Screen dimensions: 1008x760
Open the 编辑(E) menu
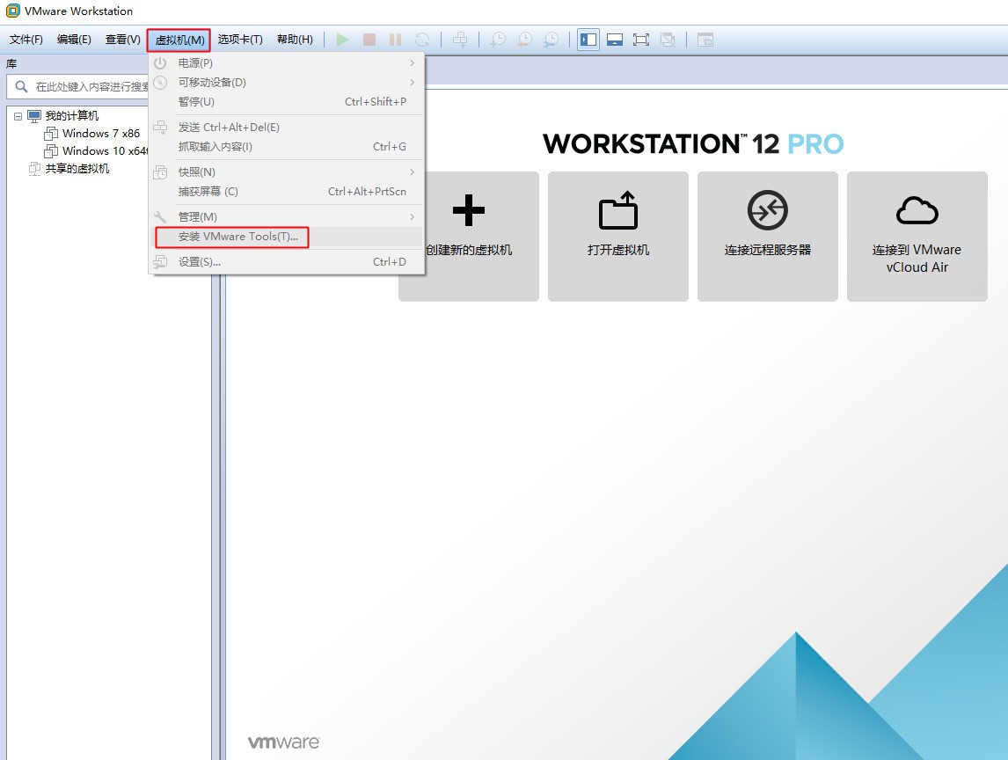point(74,40)
